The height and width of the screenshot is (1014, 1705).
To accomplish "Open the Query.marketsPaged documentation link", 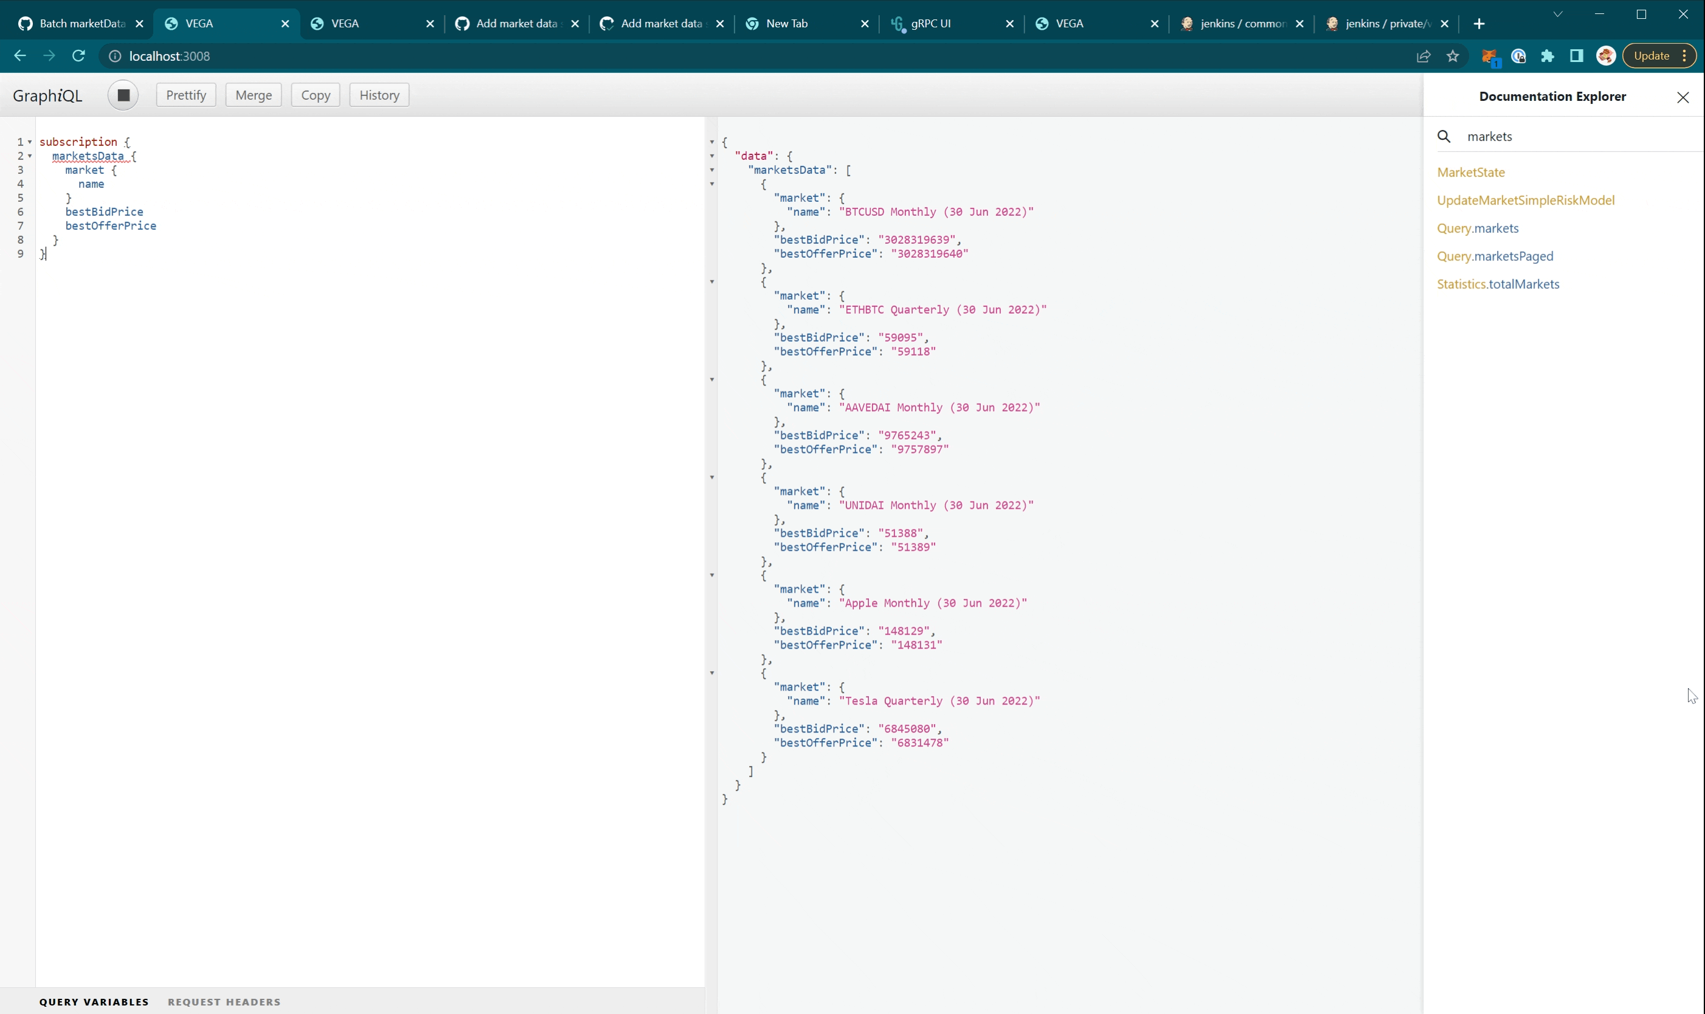I will (1495, 256).
